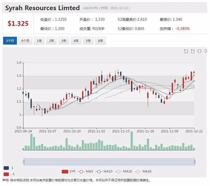210x186 pixels.
Task: Click the 2021-10-20 axis date label
Action: tap(72, 131)
